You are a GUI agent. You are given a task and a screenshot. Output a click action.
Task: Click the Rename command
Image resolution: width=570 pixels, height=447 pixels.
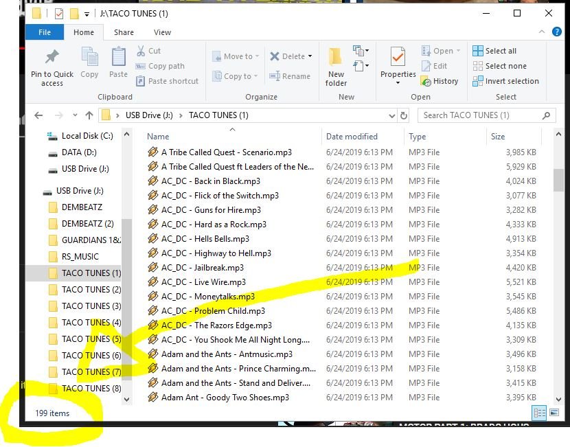pos(290,76)
